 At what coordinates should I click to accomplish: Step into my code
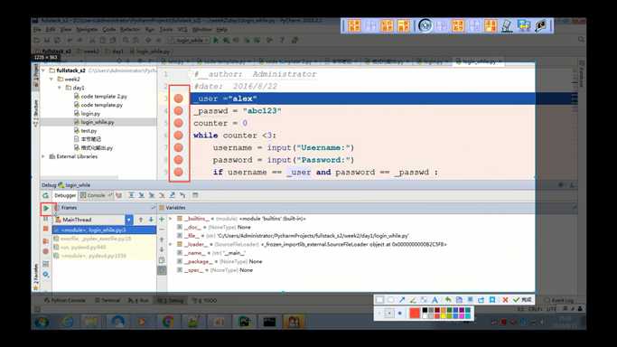point(152,195)
